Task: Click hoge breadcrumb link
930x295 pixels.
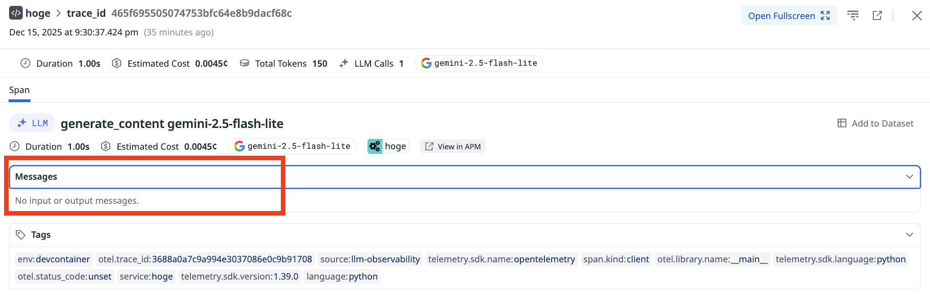Action: point(38,13)
